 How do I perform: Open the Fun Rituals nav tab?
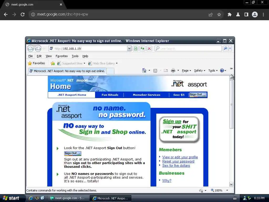click(110, 95)
